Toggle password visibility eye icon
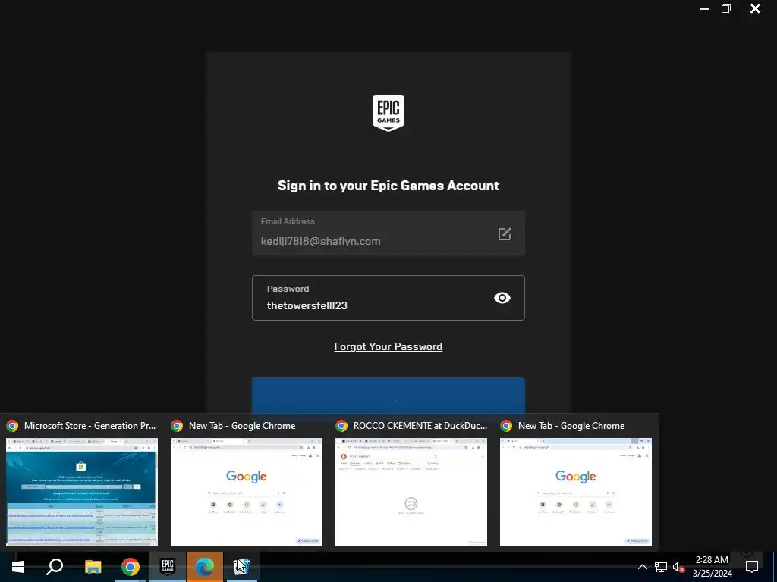The image size is (777, 582). pyautogui.click(x=502, y=298)
